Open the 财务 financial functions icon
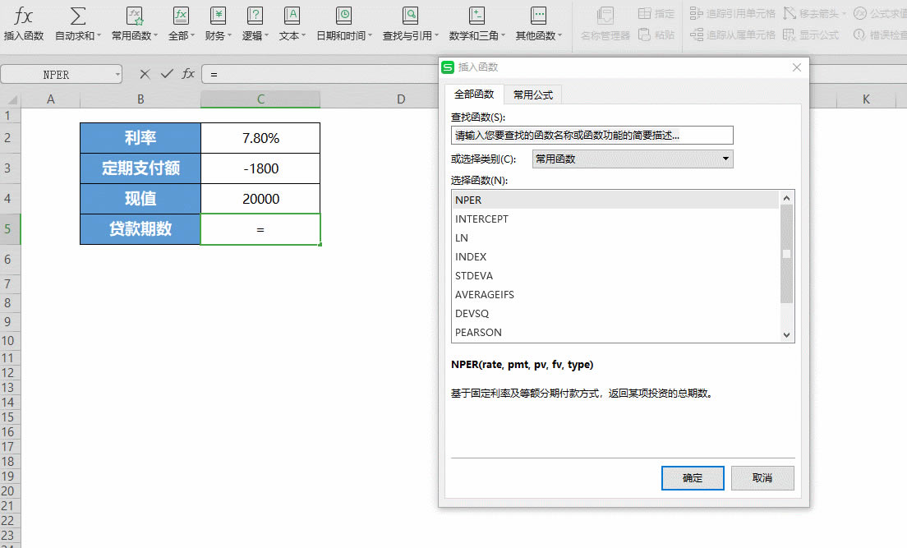The height and width of the screenshot is (548, 907). [218, 16]
